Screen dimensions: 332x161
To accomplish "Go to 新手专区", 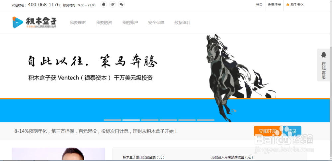I will pyautogui.click(x=297, y=5).
